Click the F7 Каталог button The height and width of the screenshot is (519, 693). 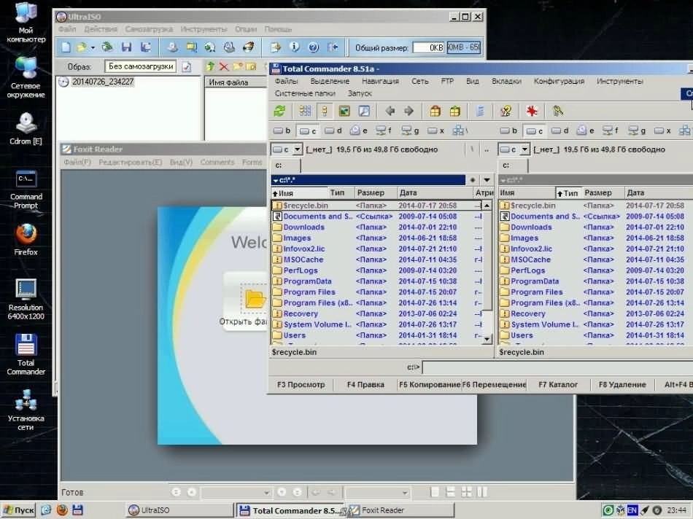coord(558,385)
